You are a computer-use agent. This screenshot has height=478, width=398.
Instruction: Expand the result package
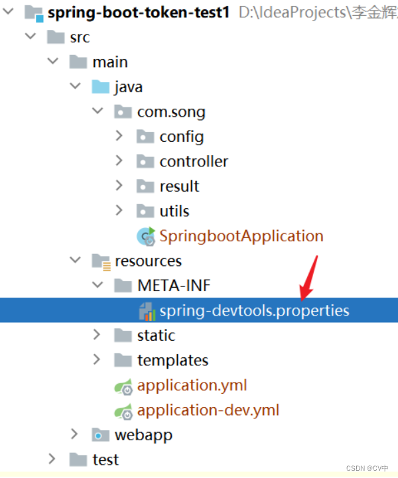pyautogui.click(x=119, y=186)
